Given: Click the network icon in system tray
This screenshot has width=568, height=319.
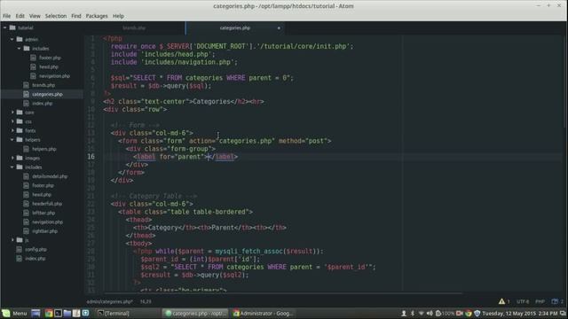Looking at the screenshot, I should 421,313.
